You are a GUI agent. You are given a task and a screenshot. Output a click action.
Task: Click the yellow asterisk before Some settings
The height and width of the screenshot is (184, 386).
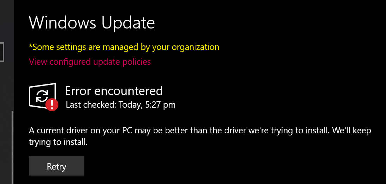coord(31,46)
